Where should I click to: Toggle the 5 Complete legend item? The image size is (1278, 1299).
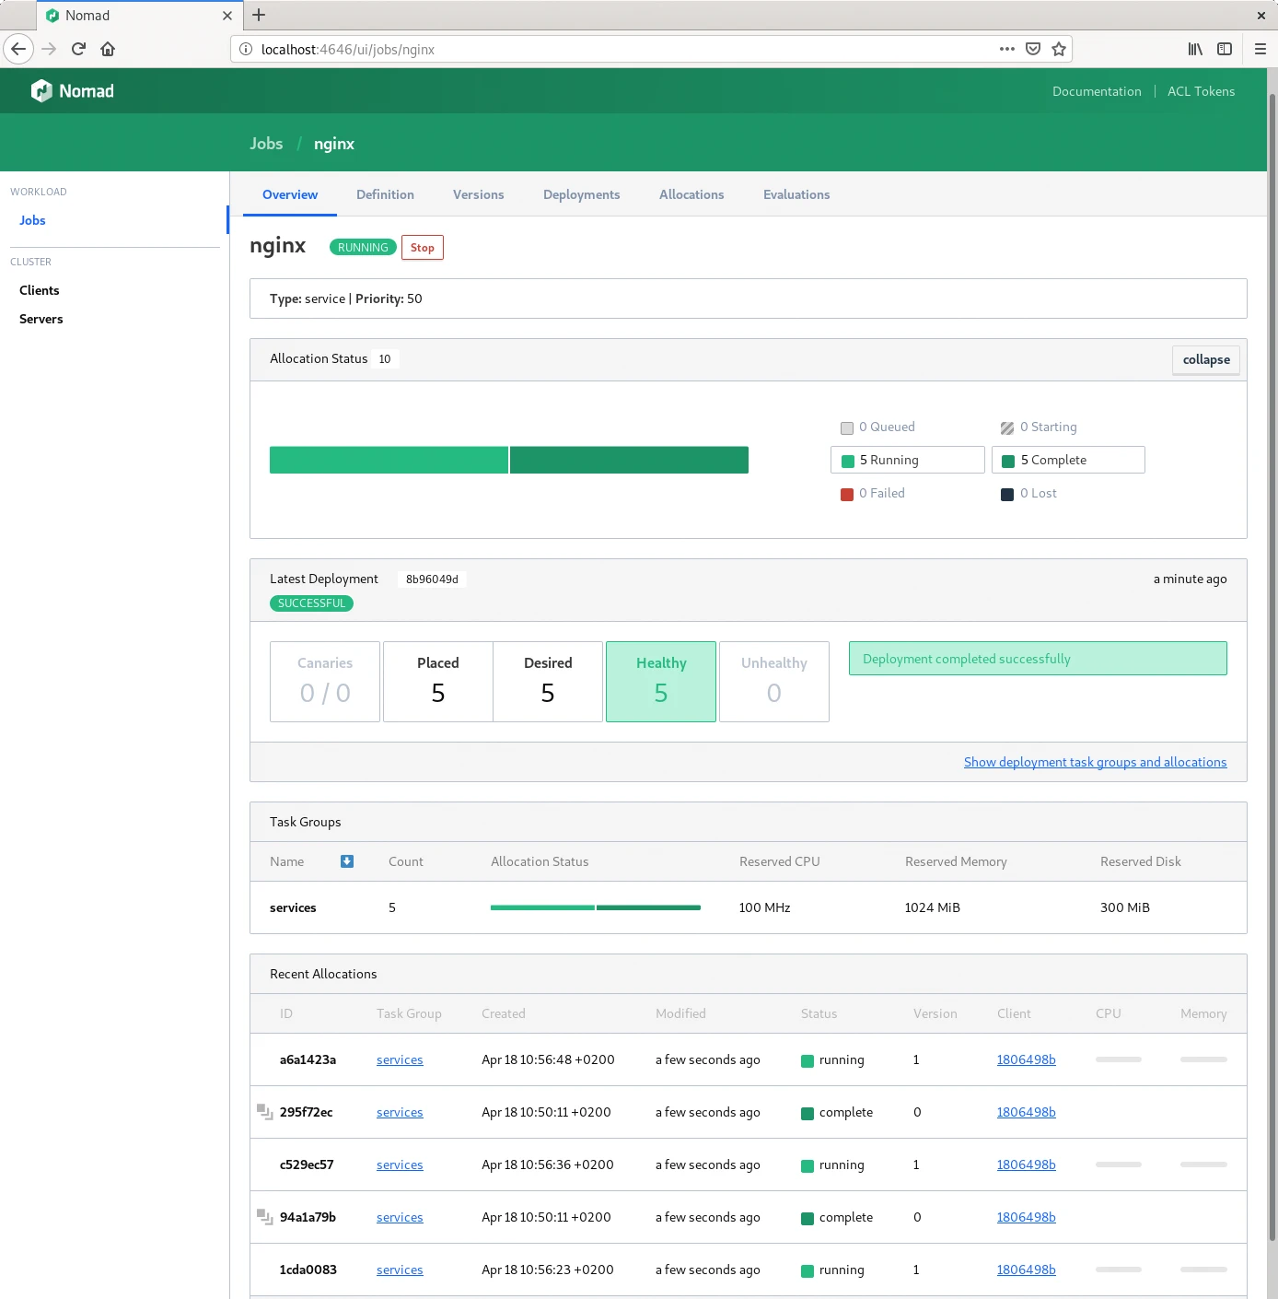point(1067,460)
